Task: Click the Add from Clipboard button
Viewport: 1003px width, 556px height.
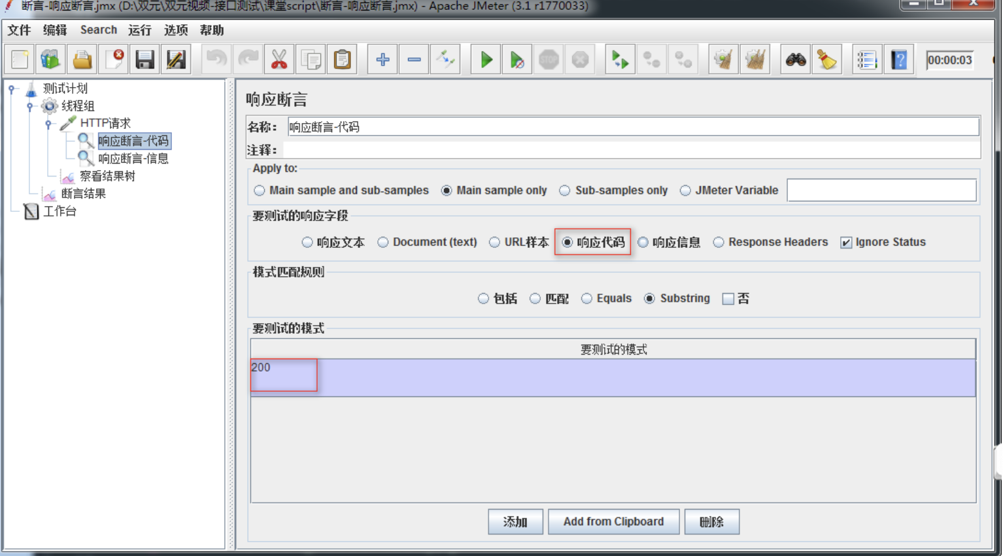Action: (x=613, y=521)
